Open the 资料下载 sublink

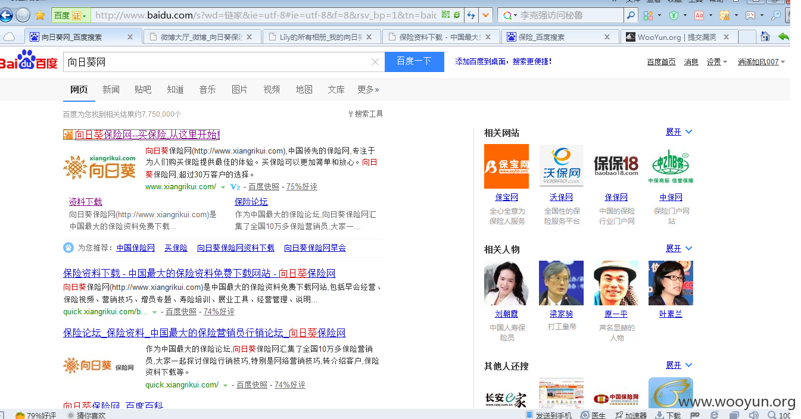point(86,202)
